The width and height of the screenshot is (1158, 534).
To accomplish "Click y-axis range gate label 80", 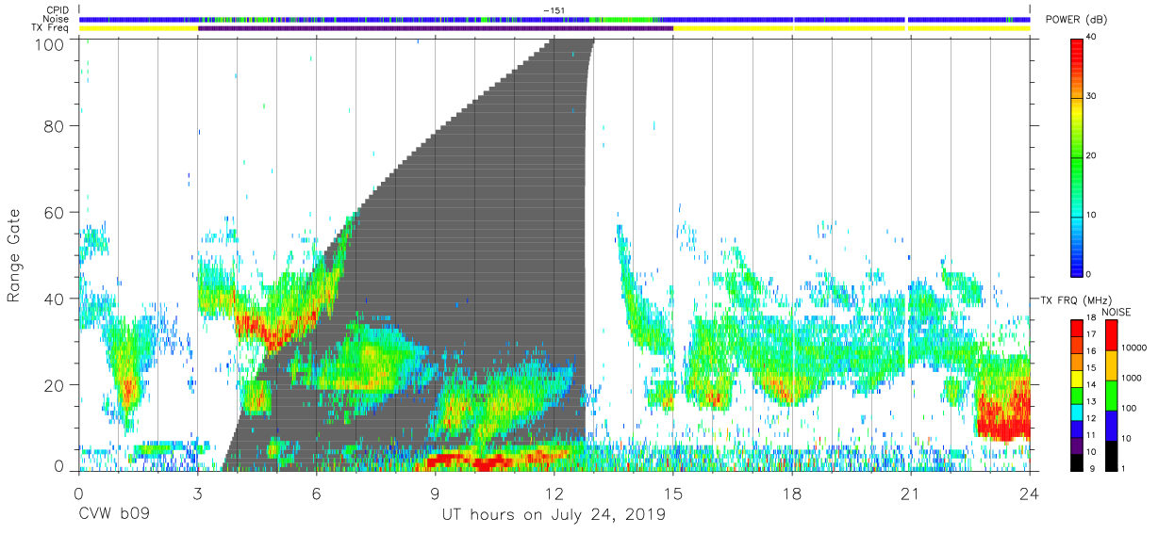I will (x=53, y=126).
